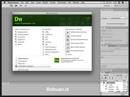Open the Layout category dropdown in Insert panel
The height and width of the screenshot is (97, 130).
pos(106,31)
